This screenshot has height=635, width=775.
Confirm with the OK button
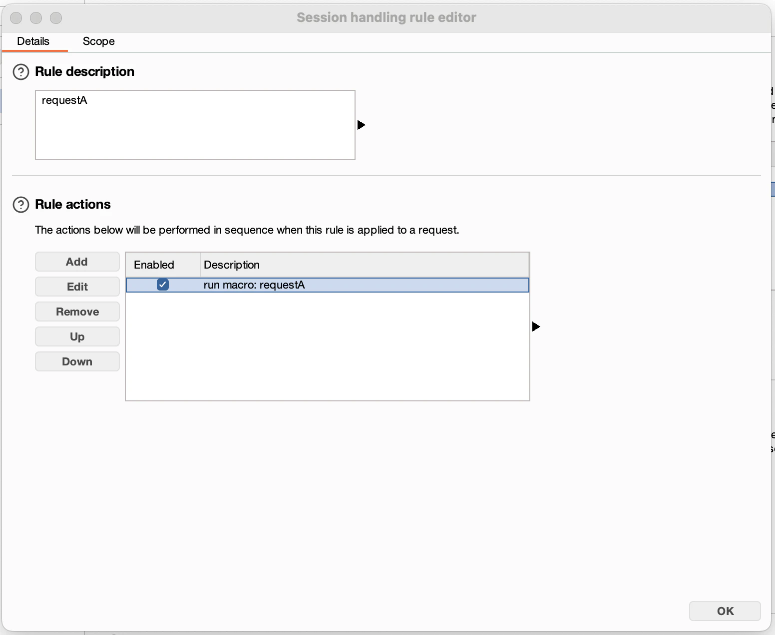[725, 611]
